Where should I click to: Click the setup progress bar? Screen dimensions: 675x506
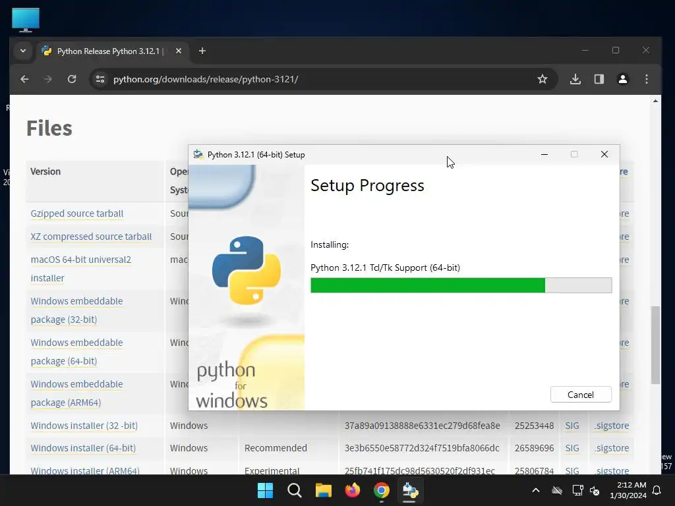[x=461, y=285]
